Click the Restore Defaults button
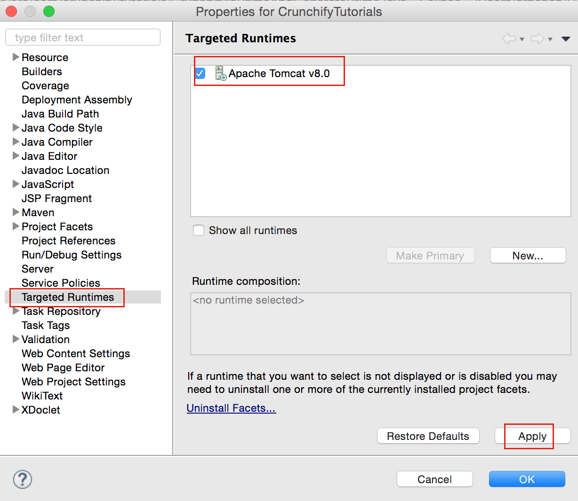578x501 pixels. pos(428,436)
